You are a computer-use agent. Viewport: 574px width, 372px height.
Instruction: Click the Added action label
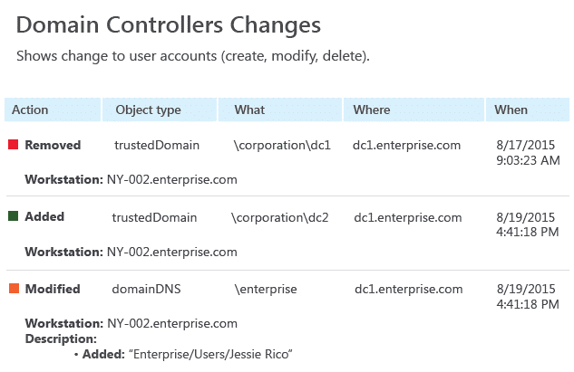pos(44,216)
